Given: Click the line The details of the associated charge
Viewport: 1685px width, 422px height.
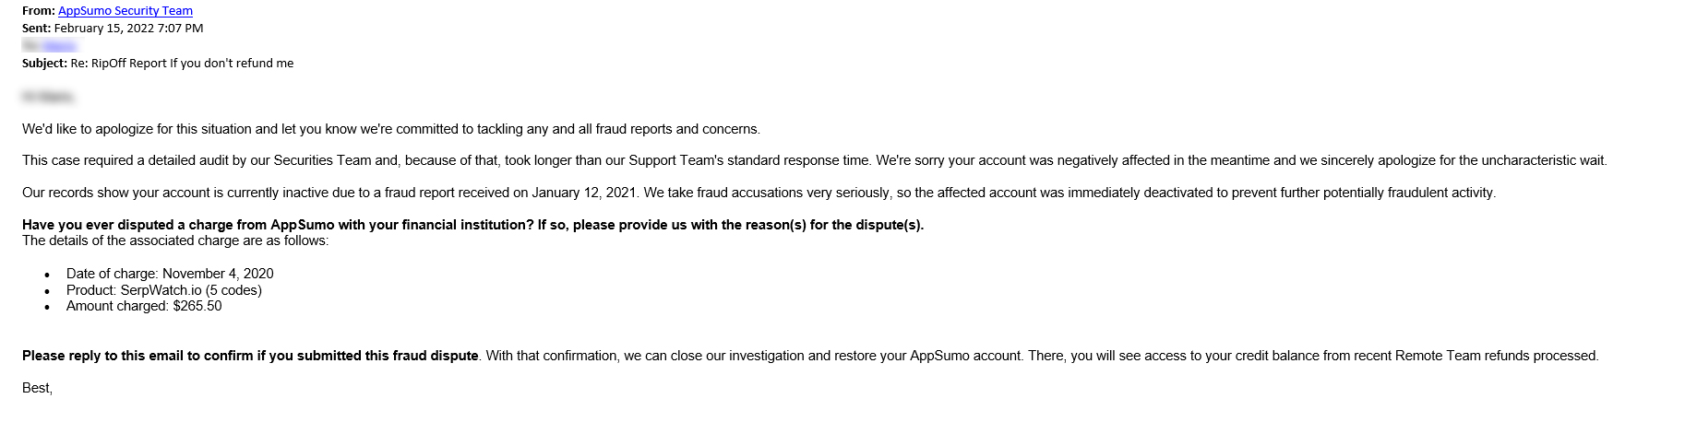Looking at the screenshot, I should click(175, 240).
